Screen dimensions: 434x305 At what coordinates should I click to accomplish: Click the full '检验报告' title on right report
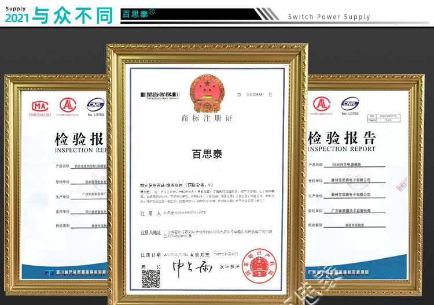pos(342,138)
